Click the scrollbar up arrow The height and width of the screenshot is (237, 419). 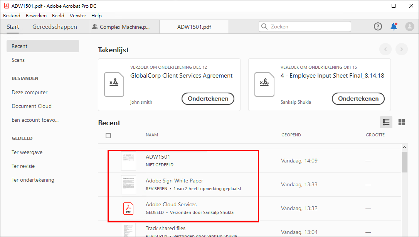coord(405,147)
